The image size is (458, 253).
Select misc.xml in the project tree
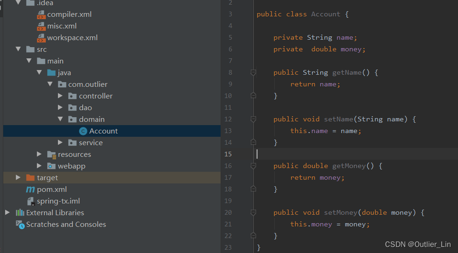coord(62,26)
